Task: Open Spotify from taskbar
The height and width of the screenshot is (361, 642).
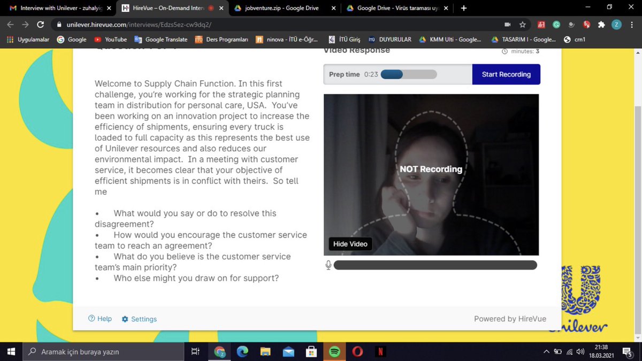Action: pos(334,351)
